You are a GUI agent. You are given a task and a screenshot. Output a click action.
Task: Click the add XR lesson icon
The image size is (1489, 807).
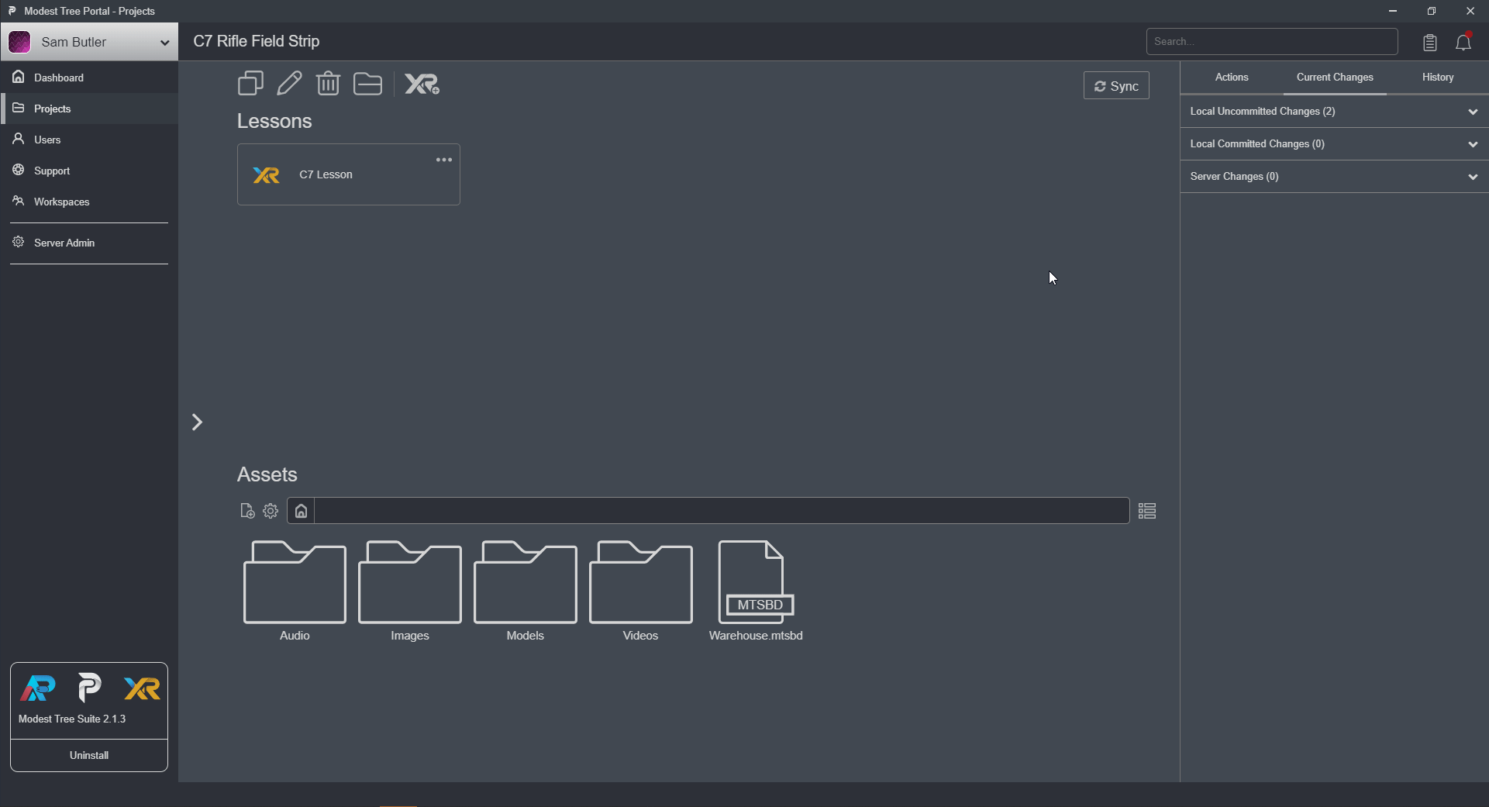[422, 83]
